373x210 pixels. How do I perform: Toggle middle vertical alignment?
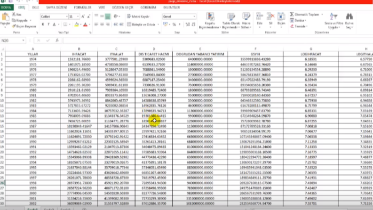pyautogui.click(x=102, y=16)
